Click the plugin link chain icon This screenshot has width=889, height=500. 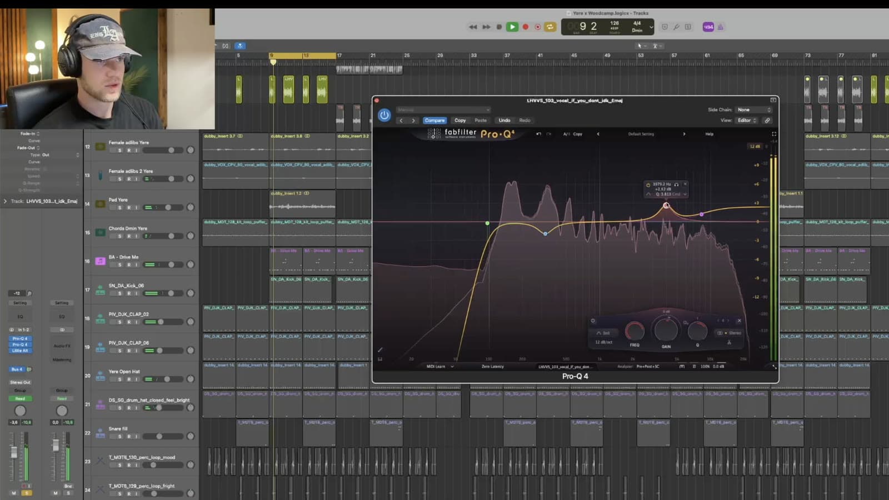pos(767,120)
